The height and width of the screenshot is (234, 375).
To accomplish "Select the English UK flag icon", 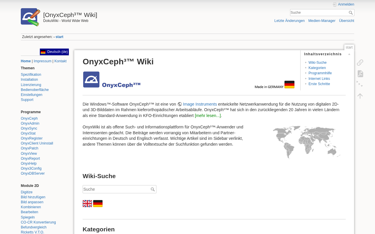I will pos(87,204).
